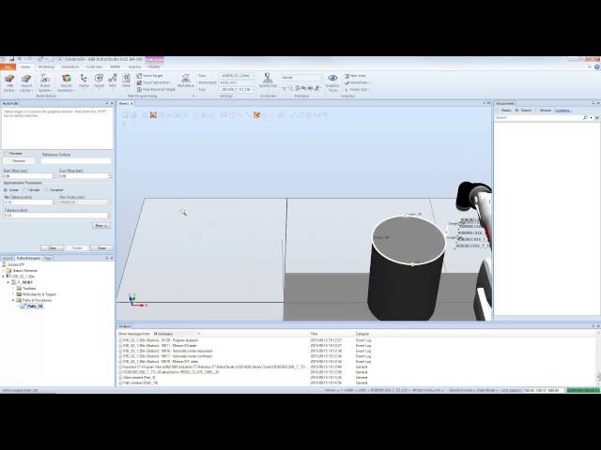Click the second orange snap icon in view toolbar
The image size is (601, 450).
coord(256,114)
